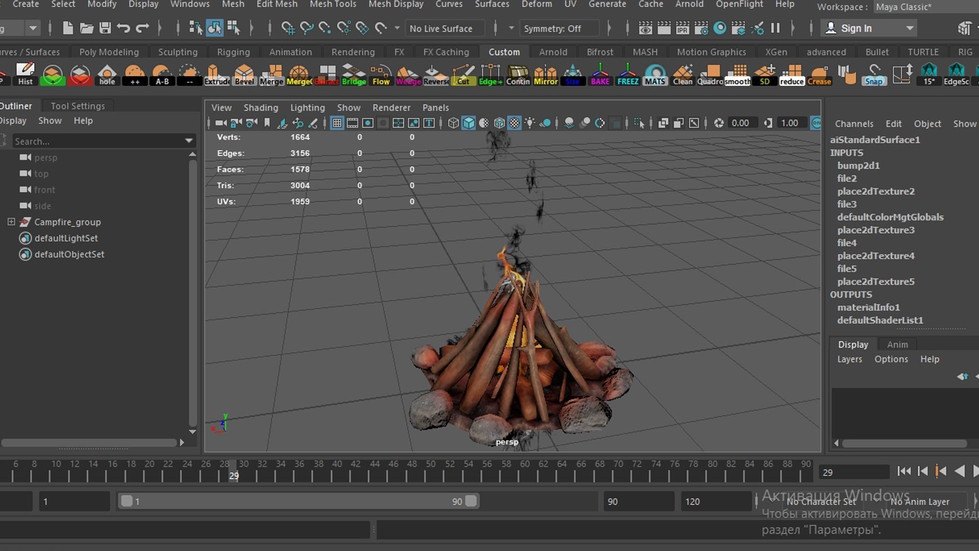Click step back one frame button
Viewport: 979px width, 551px height.
click(x=922, y=471)
